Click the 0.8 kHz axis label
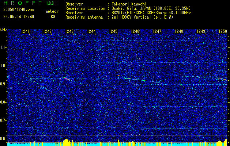The image size is (230, 146). (x=3, y=102)
